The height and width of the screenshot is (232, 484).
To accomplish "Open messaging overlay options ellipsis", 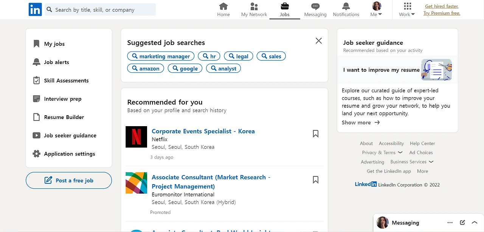I will (x=450, y=223).
